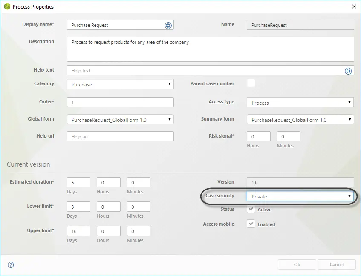
Task: Click the read-only Name field
Action: (300, 25)
